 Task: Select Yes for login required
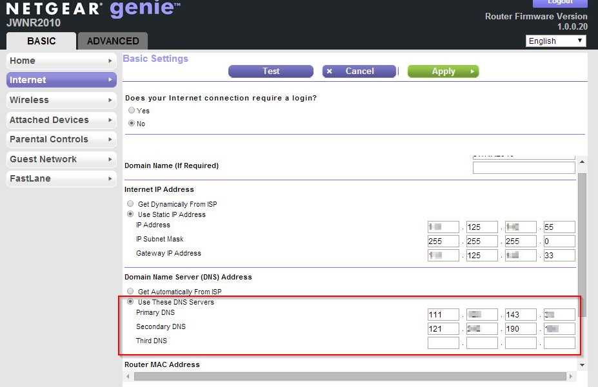tap(132, 111)
